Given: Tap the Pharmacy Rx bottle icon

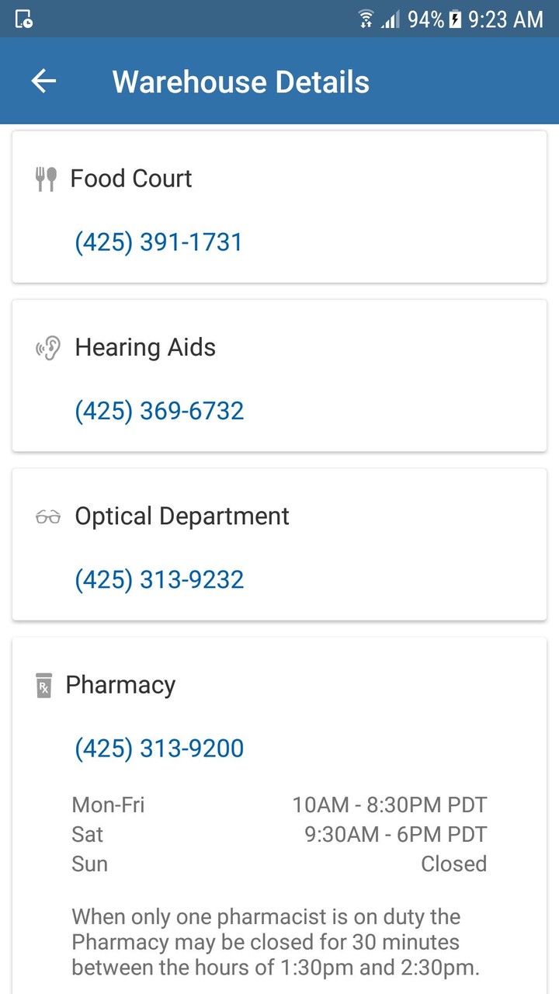Looking at the screenshot, I should click(43, 686).
